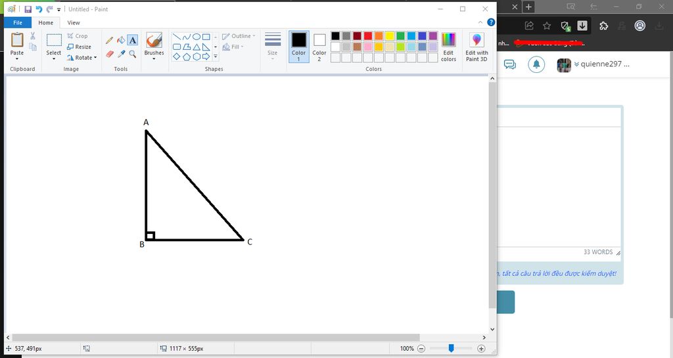Image resolution: width=673 pixels, height=358 pixels.
Task: Open Edit with Paint 3D
Action: (476, 47)
